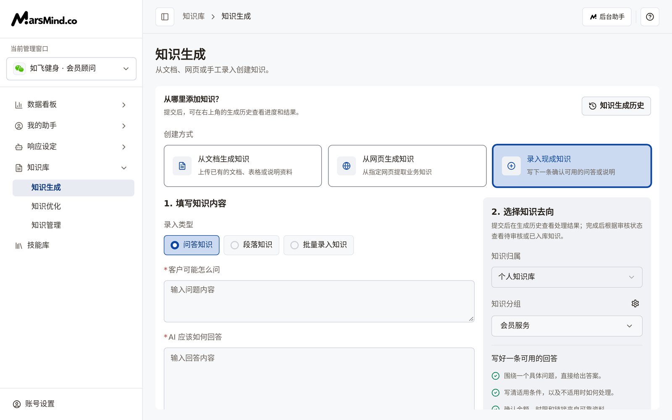Toggle the sidebar collapse icon
672x420 pixels.
pyautogui.click(x=165, y=17)
